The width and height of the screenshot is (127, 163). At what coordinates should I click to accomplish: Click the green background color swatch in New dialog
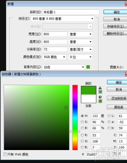click(x=88, y=67)
